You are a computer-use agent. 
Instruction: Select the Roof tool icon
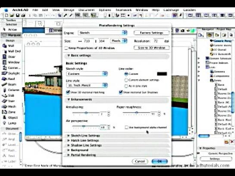click(4, 79)
